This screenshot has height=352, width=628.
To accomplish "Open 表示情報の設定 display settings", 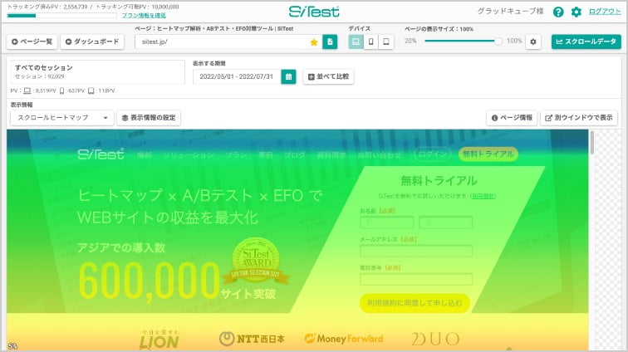I will [149, 118].
